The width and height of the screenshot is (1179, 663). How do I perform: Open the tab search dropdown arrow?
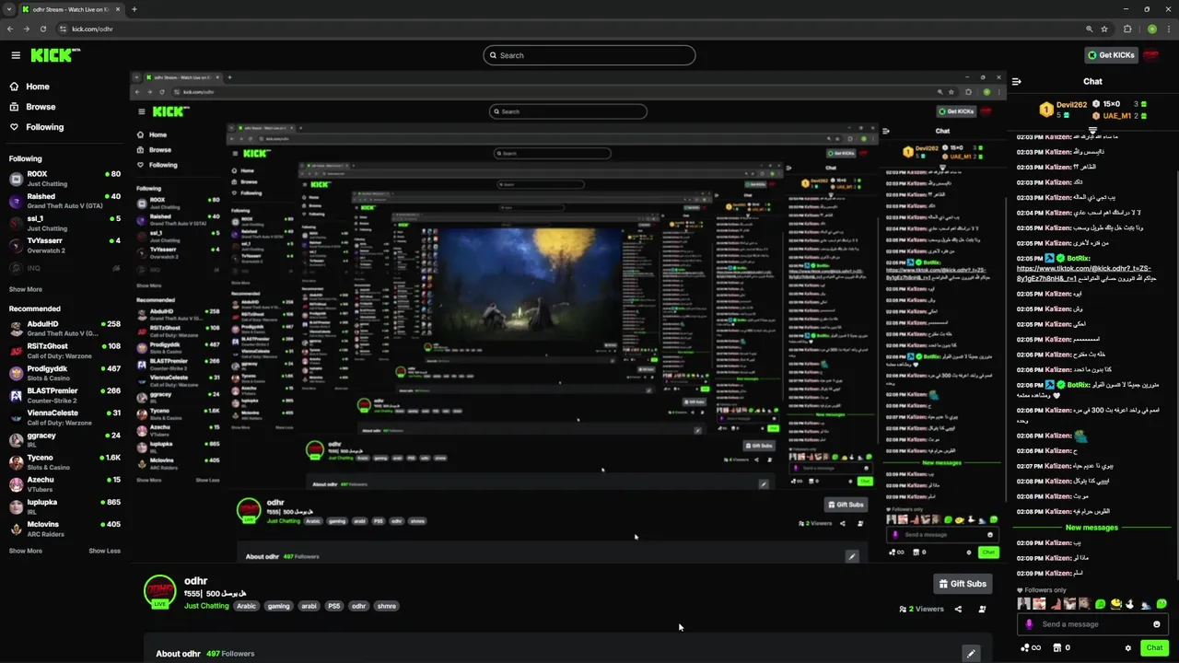click(9, 9)
